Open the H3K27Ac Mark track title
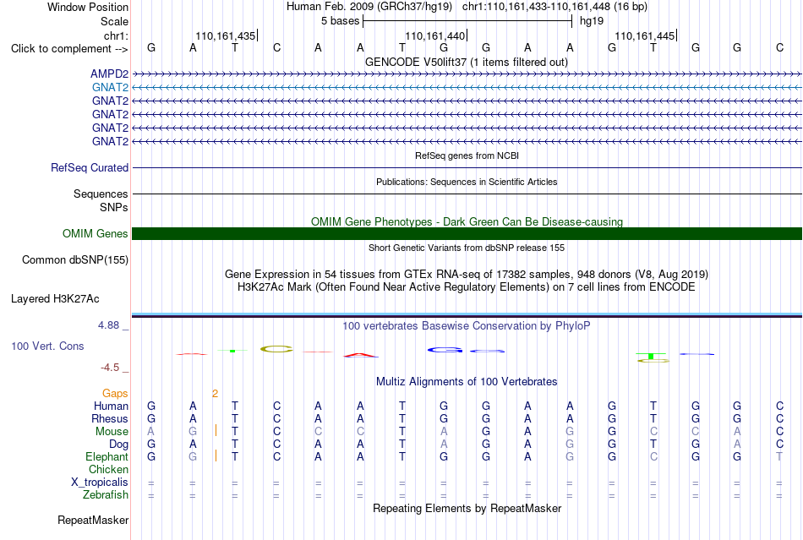Image resolution: width=803 pixels, height=540 pixels. [467, 287]
